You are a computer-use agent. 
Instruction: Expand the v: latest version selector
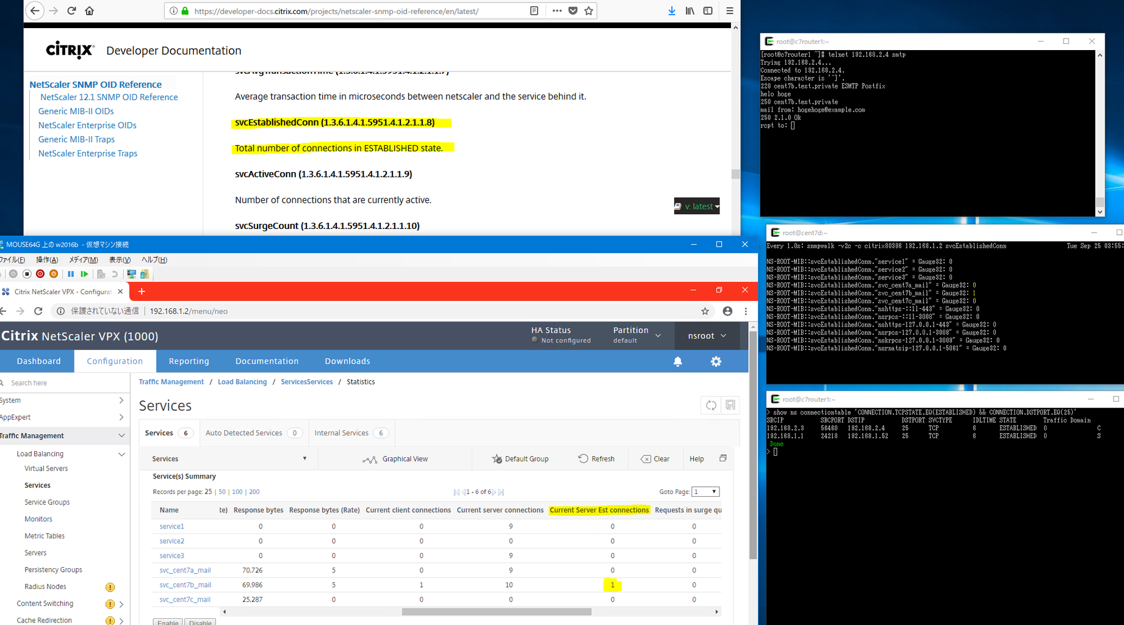697,206
